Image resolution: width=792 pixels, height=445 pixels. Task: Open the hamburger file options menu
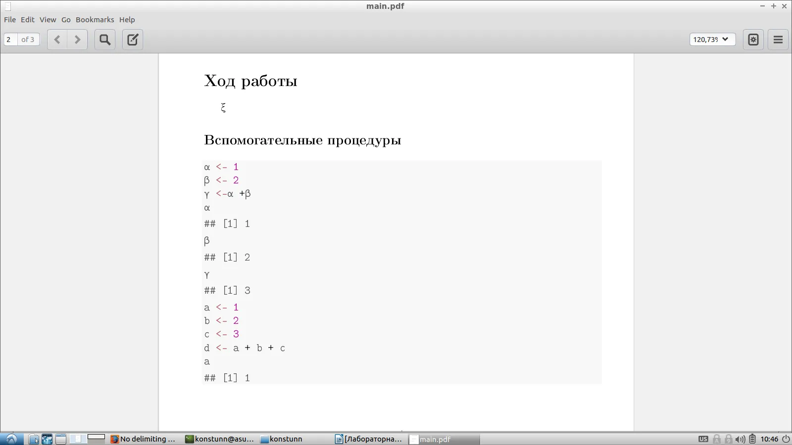pyautogui.click(x=778, y=40)
